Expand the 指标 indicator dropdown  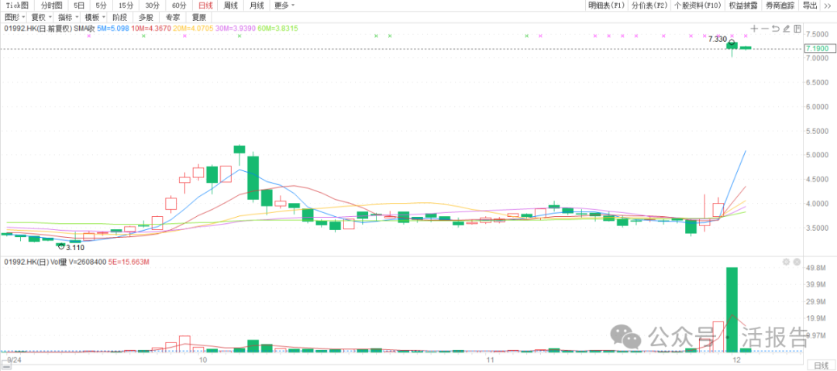[68, 17]
